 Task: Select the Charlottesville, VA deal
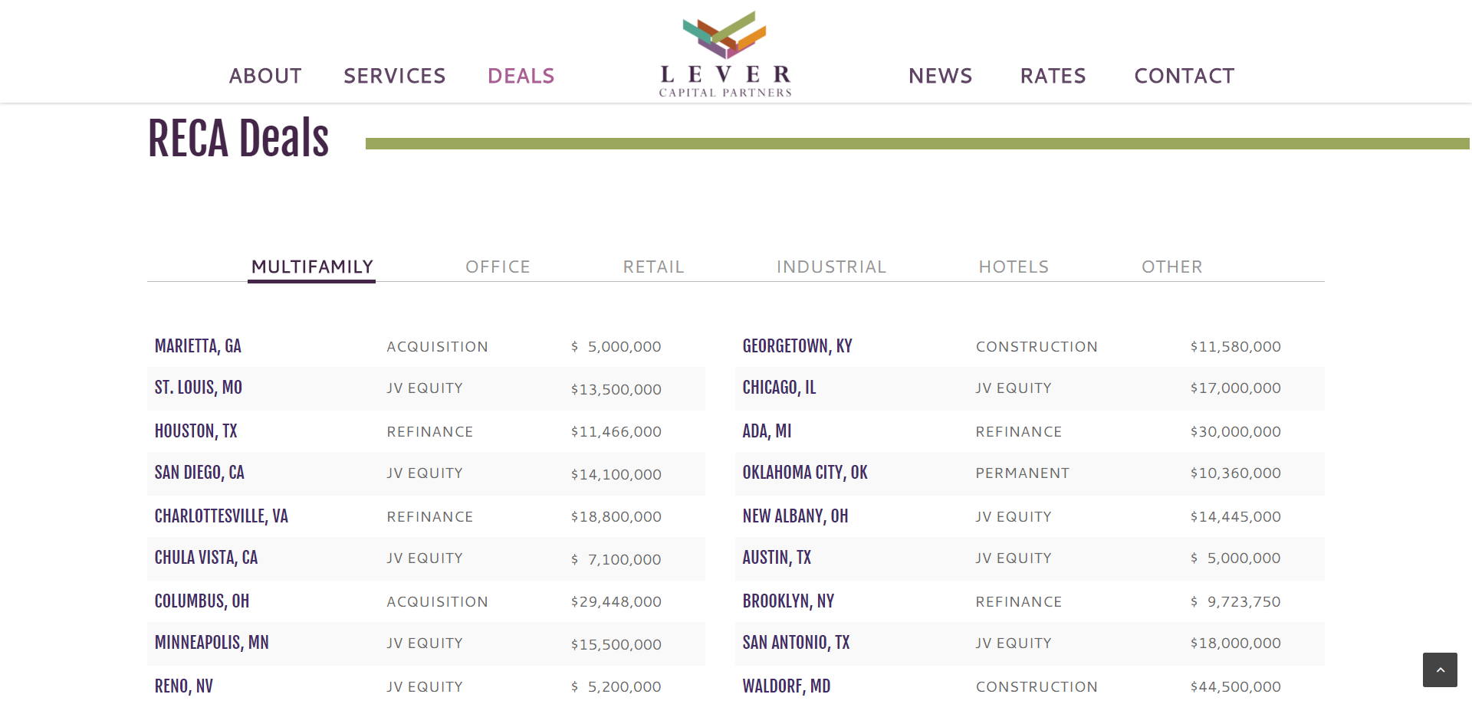click(221, 516)
